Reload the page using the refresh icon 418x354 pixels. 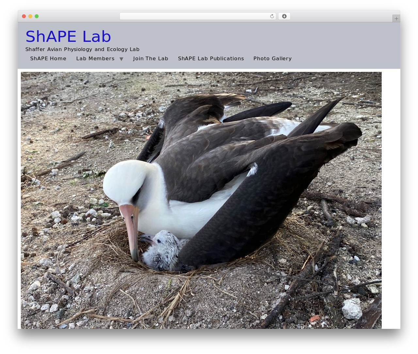pos(272,16)
